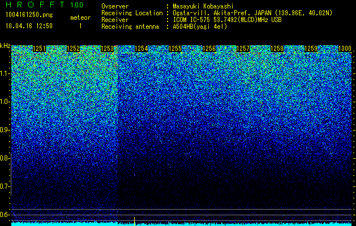The image size is (356, 226).
Task: Click the 1254 time marker
Action: click(x=141, y=49)
